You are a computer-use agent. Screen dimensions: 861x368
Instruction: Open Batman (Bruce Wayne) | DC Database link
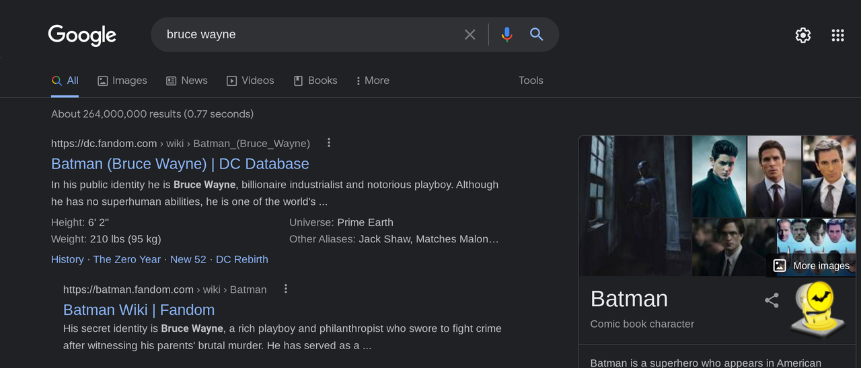coord(180,164)
